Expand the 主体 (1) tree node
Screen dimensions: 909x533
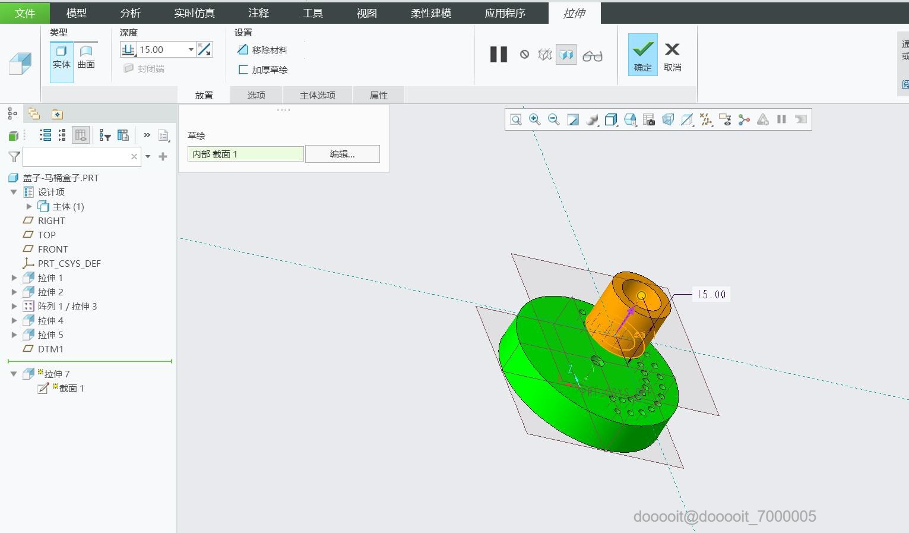point(29,206)
